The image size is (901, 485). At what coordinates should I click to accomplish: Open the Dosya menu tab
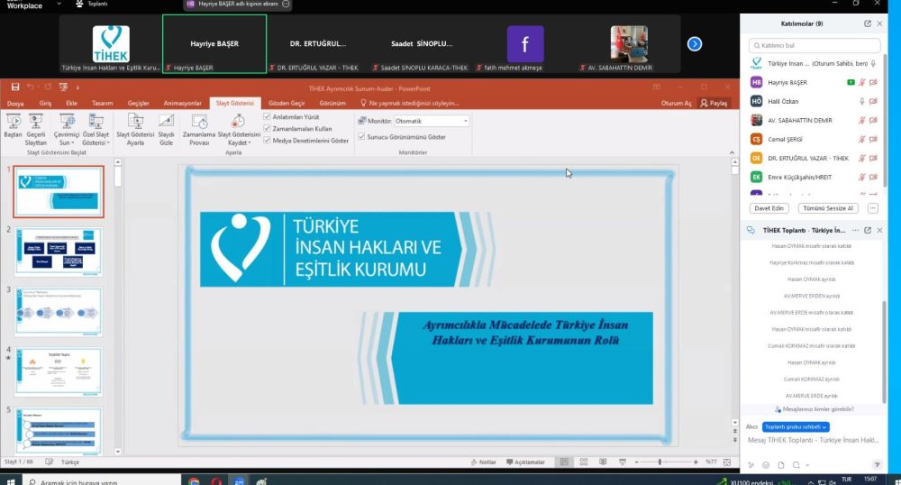(x=15, y=104)
